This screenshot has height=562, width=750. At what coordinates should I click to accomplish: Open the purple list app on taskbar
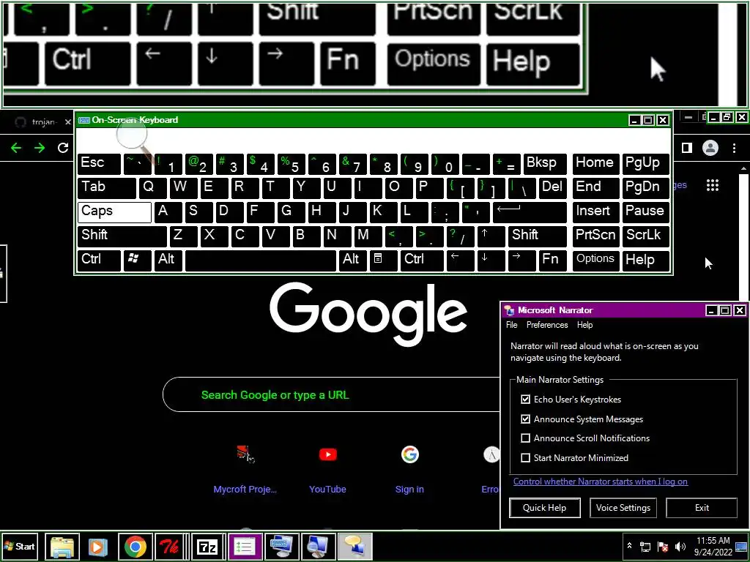point(245,546)
